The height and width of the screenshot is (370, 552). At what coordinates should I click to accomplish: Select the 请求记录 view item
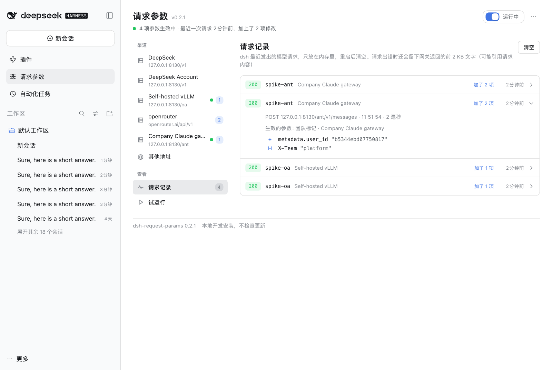[180, 187]
